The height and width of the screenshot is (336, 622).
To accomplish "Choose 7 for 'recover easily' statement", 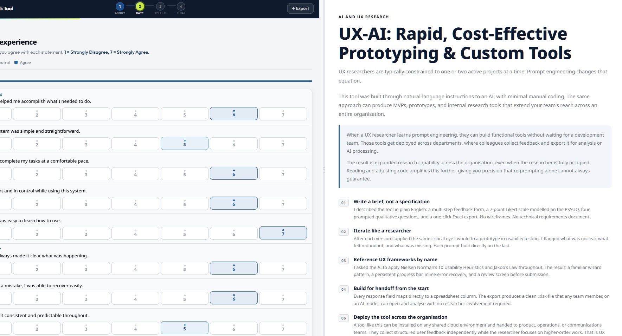I will (283, 298).
